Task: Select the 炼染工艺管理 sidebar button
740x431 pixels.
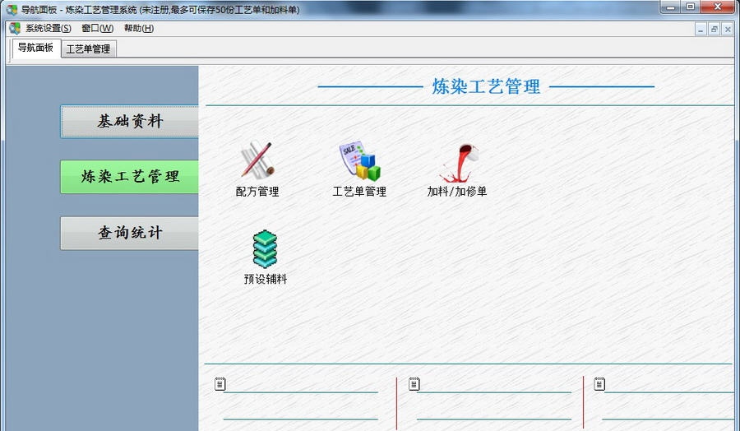Action: tap(130, 177)
